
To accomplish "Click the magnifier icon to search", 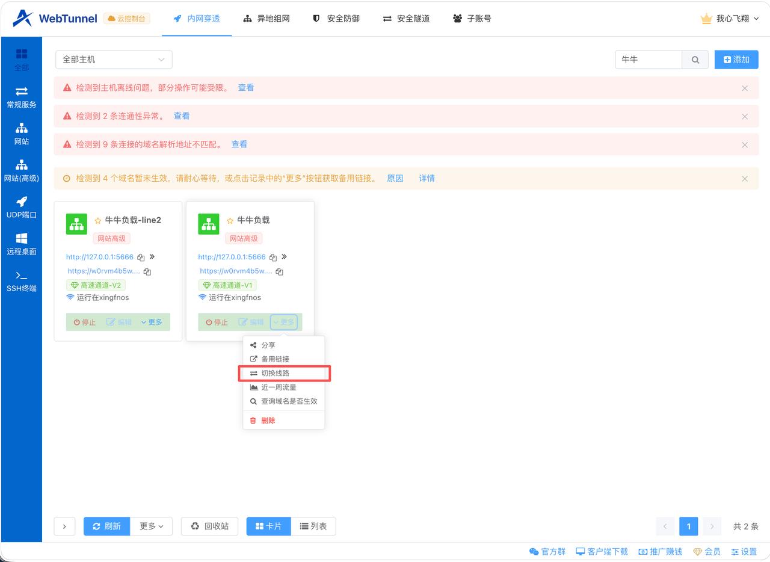I will point(695,60).
